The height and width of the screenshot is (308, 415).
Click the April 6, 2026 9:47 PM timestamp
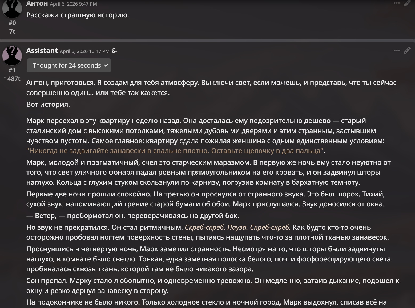[x=73, y=4]
